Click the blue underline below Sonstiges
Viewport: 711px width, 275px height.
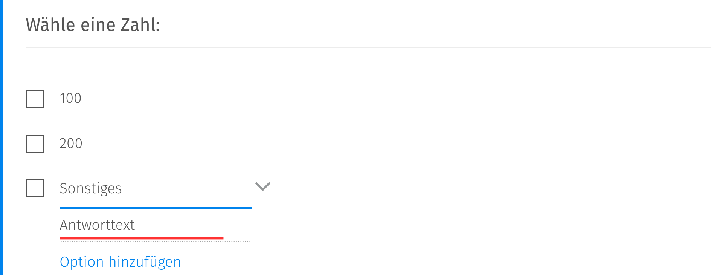tap(155, 208)
